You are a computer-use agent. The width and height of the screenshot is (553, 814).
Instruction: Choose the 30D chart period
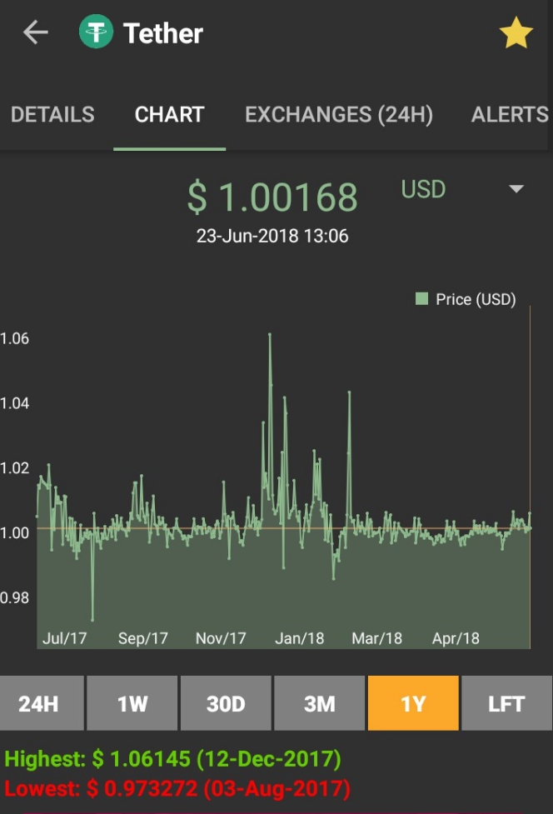(x=226, y=704)
